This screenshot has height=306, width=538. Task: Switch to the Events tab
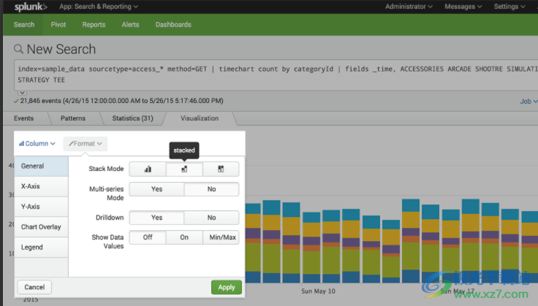pyautogui.click(x=23, y=118)
